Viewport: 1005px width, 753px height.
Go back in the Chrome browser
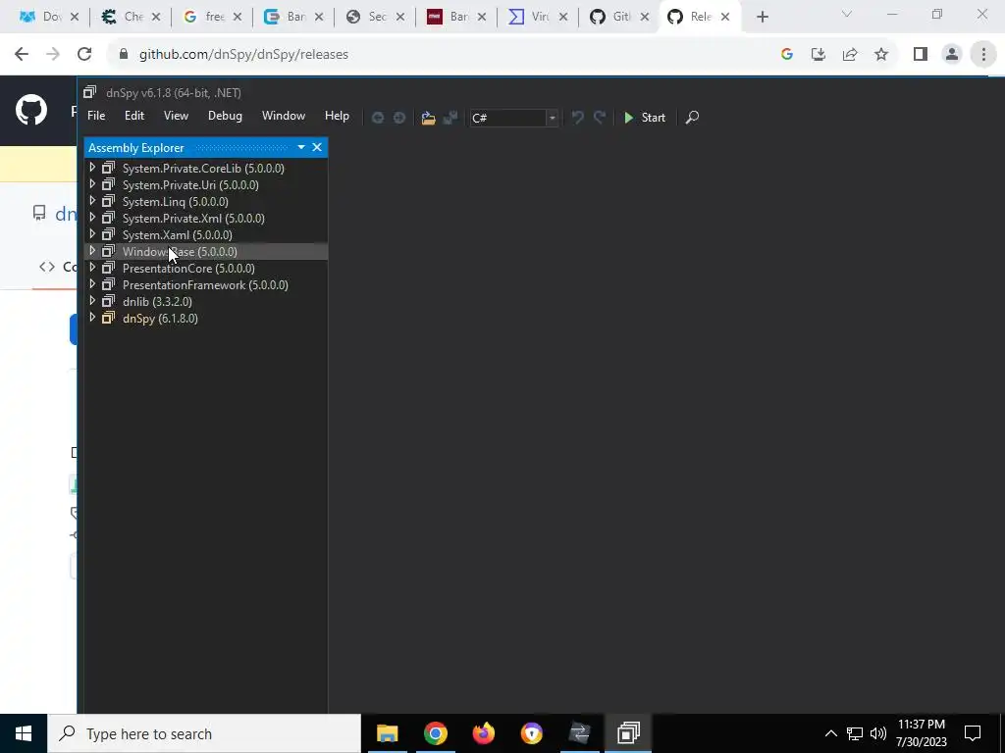point(22,55)
